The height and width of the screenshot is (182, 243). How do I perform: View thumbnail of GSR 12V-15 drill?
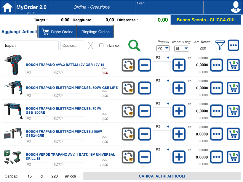click(x=13, y=65)
